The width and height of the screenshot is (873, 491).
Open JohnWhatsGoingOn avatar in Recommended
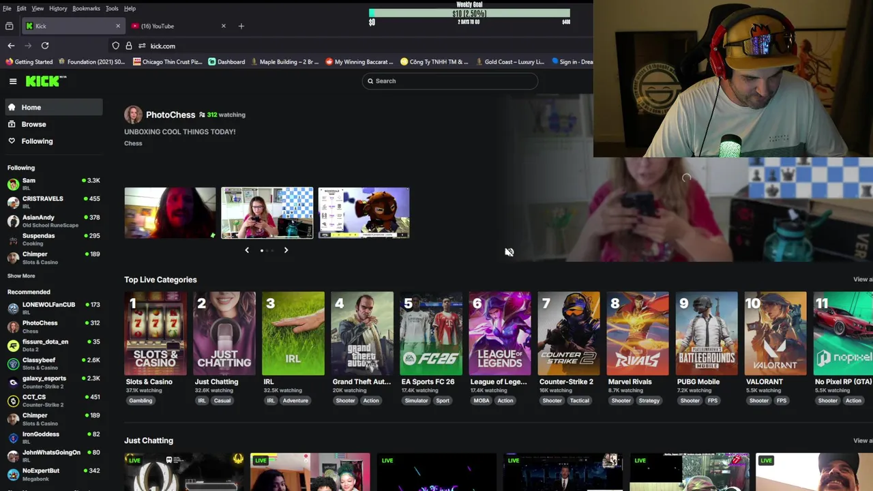tap(13, 456)
